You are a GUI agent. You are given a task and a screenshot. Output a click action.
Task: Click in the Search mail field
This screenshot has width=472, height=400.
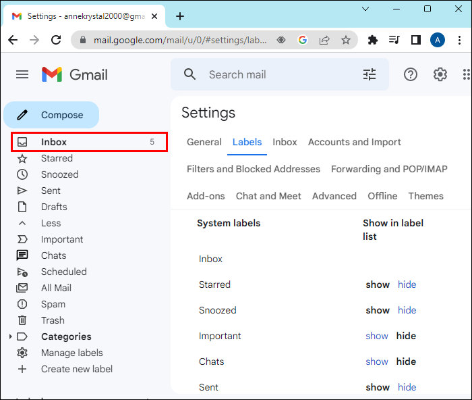pos(280,74)
